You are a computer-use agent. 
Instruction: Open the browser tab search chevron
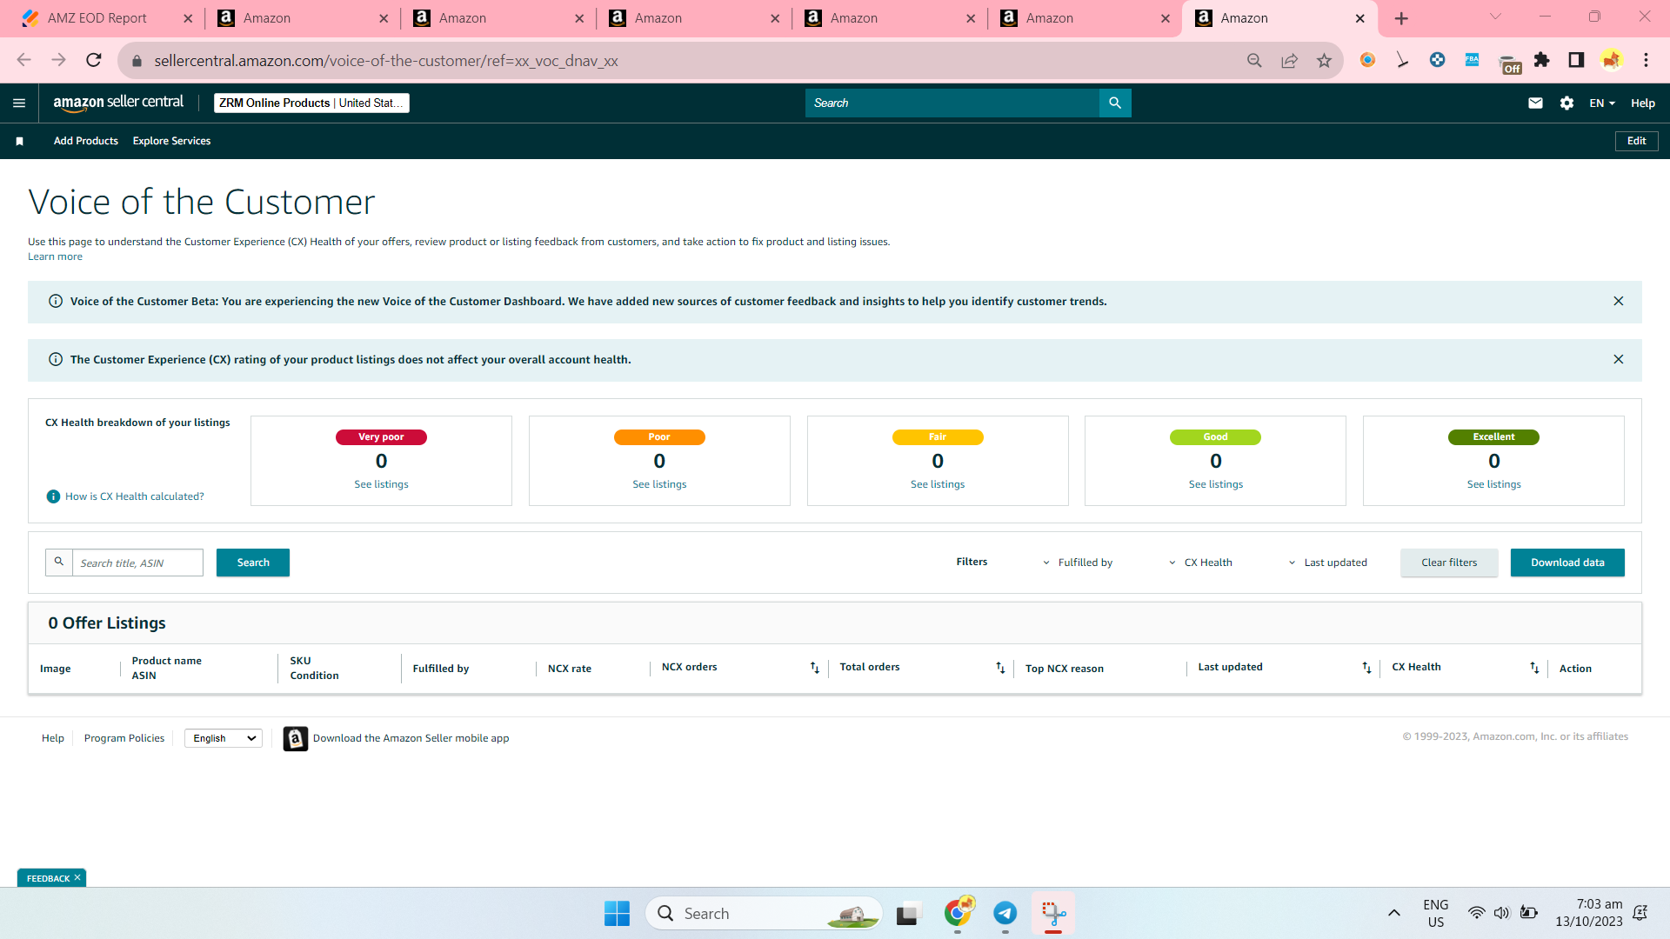[1495, 17]
